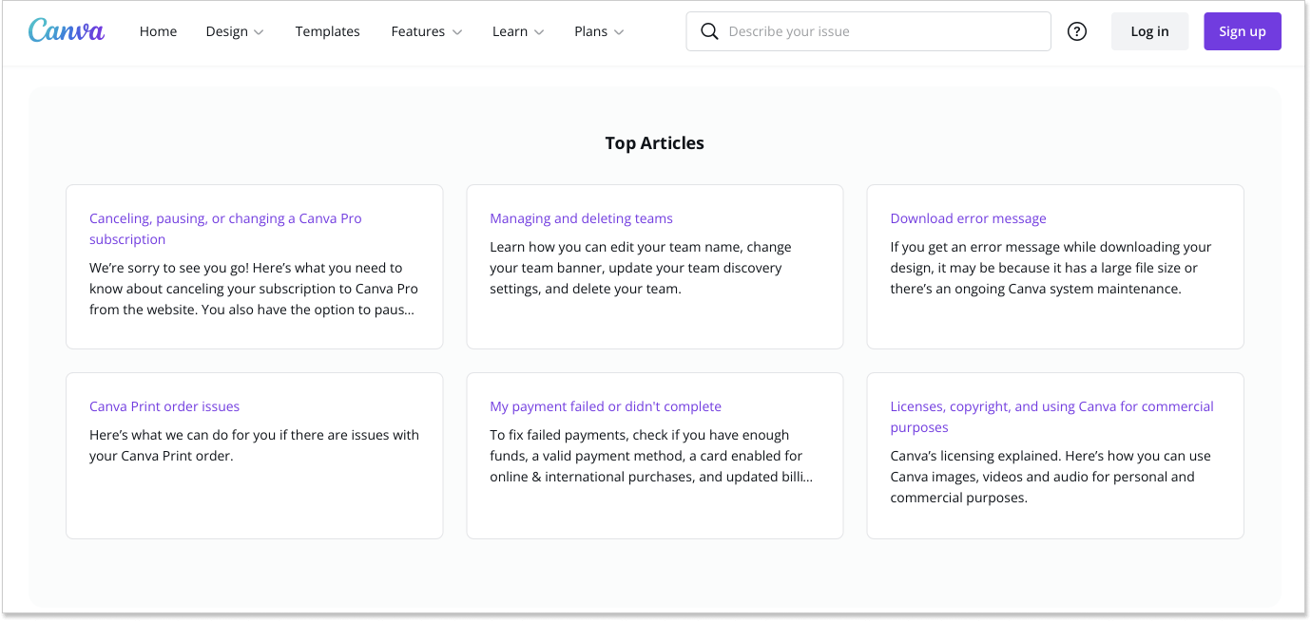Viewport: 1311px width, 621px height.
Task: Go to the Home menu item
Action: pos(158,31)
